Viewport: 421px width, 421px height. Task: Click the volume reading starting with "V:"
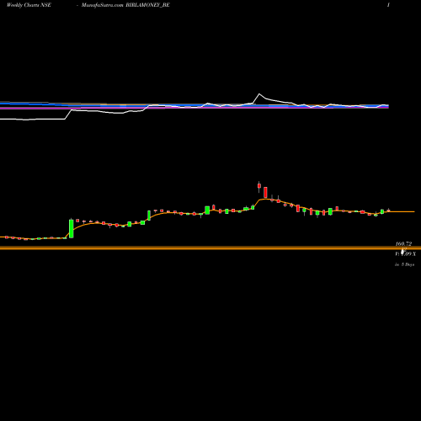coord(405,253)
